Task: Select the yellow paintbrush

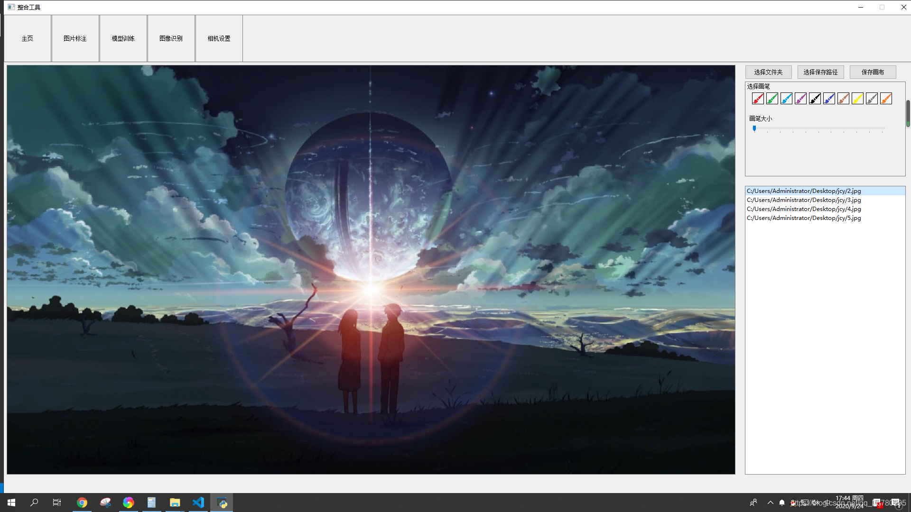Action: (857, 99)
